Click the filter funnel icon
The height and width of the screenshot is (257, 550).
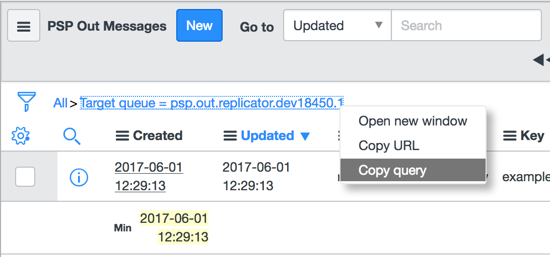point(27,102)
